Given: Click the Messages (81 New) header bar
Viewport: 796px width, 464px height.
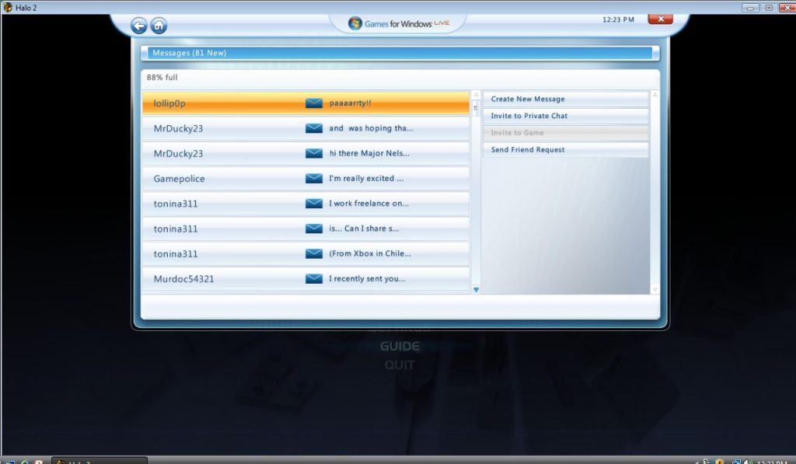Looking at the screenshot, I should (x=400, y=54).
